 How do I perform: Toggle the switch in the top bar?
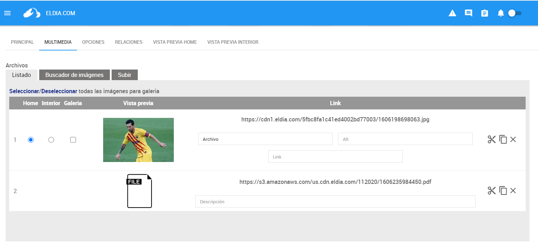(x=515, y=13)
